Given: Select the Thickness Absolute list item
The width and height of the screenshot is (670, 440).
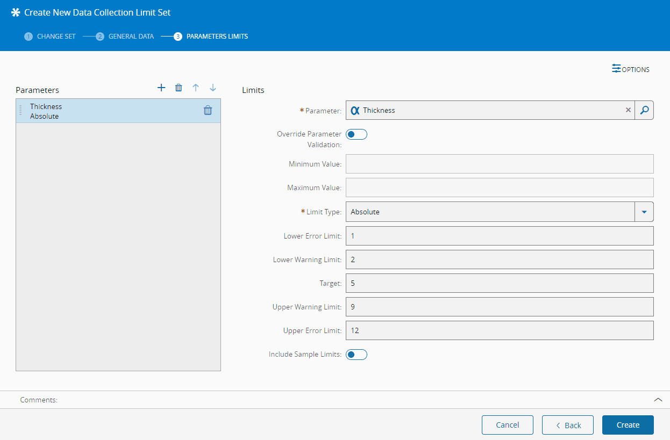Looking at the screenshot, I should point(108,111).
